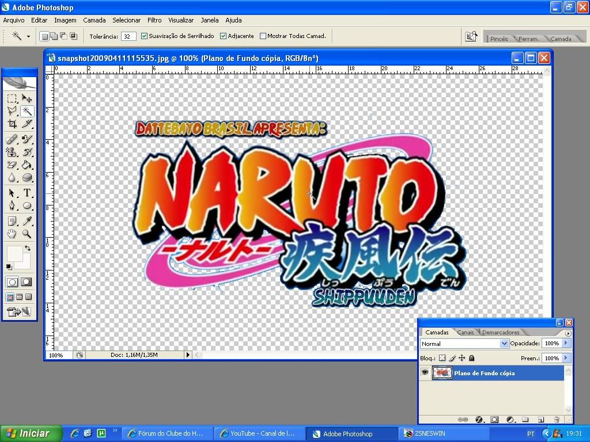Open the Layers panel options flyout menu
Image resolution: width=590 pixels, height=442 pixels.
[568, 333]
